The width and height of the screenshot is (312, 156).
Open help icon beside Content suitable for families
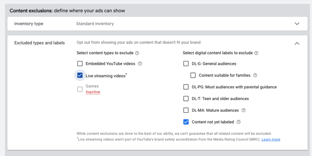(x=255, y=75)
